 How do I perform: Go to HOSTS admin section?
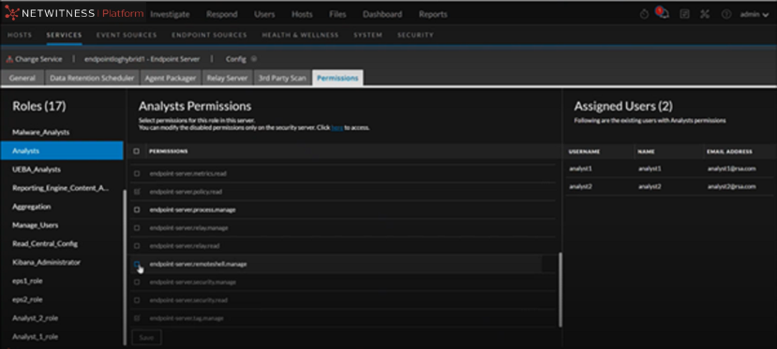tap(20, 36)
